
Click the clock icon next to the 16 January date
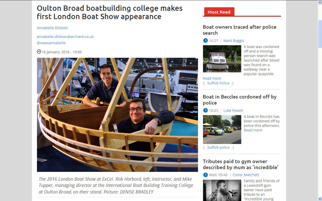pos(39,52)
